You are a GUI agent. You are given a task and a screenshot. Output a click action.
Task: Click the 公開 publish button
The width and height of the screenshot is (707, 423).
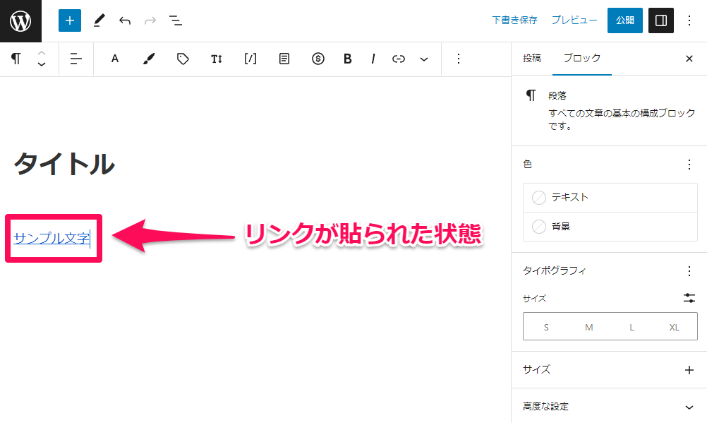[x=624, y=20]
